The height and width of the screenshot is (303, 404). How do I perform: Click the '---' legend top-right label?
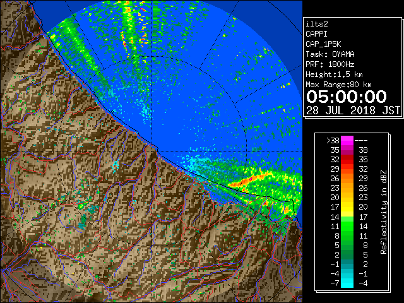(x=361, y=141)
